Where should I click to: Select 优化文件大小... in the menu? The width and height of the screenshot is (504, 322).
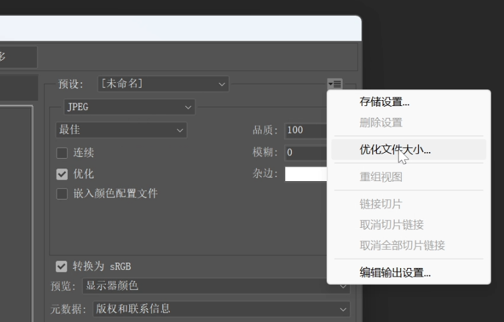pyautogui.click(x=395, y=149)
